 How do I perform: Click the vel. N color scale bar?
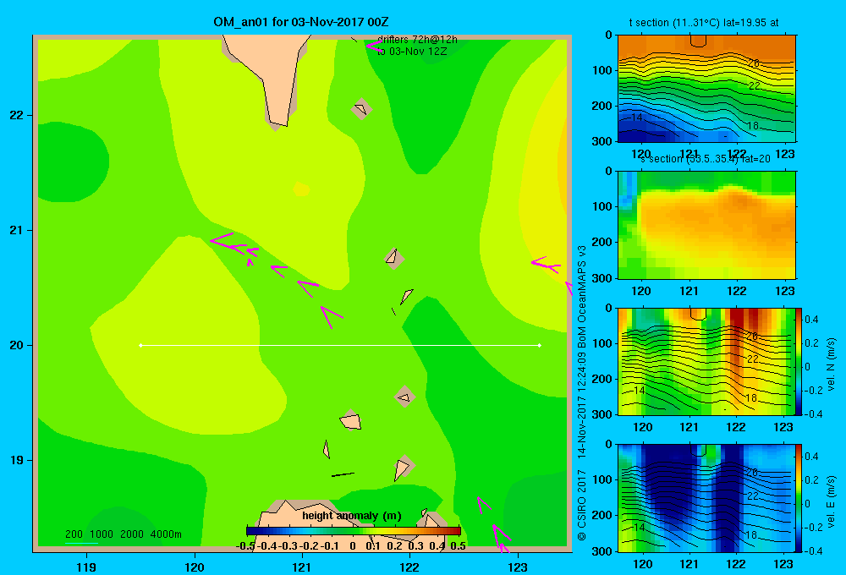click(x=799, y=362)
